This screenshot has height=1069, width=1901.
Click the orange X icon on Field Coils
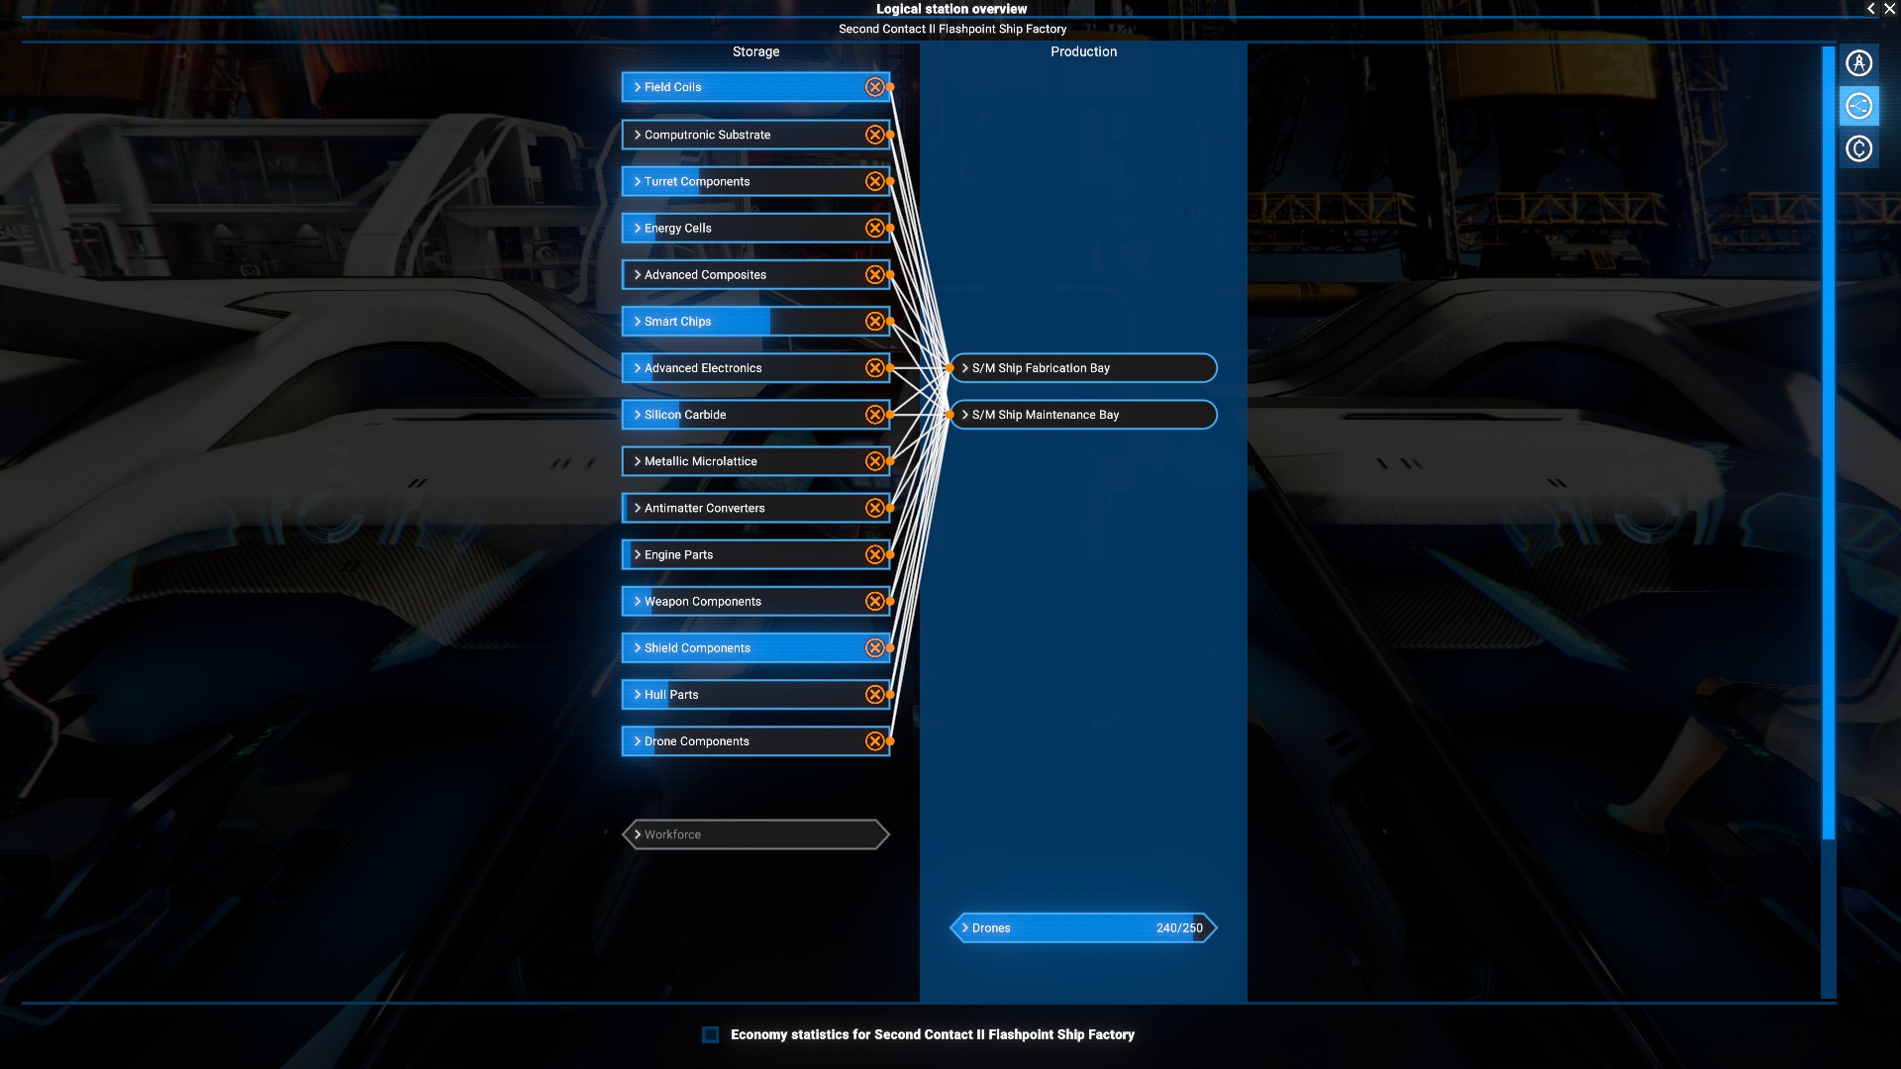tap(874, 87)
